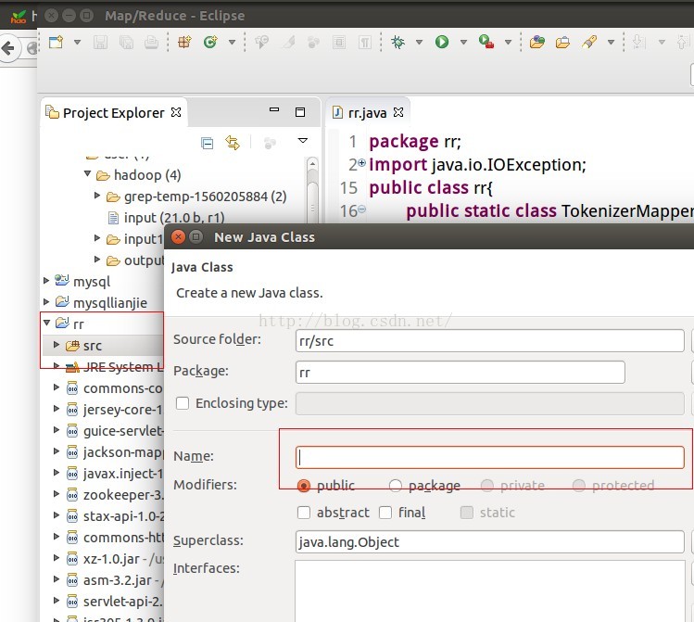Click the Save disk toolbar icon
This screenshot has height=622, width=694.
pos(100,42)
